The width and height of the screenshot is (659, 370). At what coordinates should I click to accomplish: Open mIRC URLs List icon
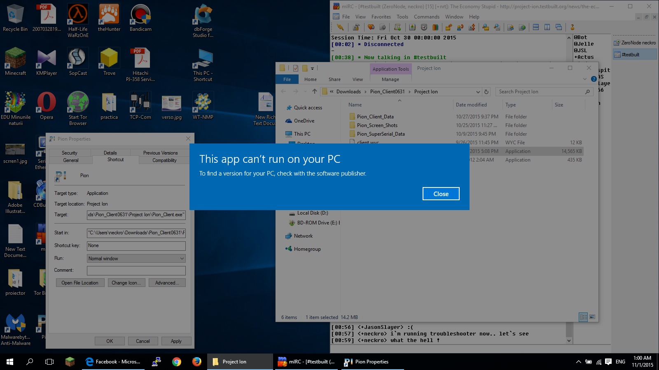coord(522,27)
